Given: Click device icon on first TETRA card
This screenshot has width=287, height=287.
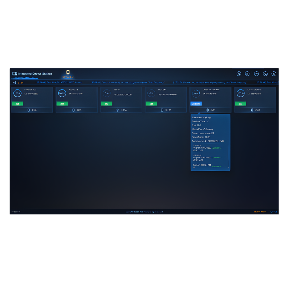Looking at the screenshot, I should coord(117,110).
